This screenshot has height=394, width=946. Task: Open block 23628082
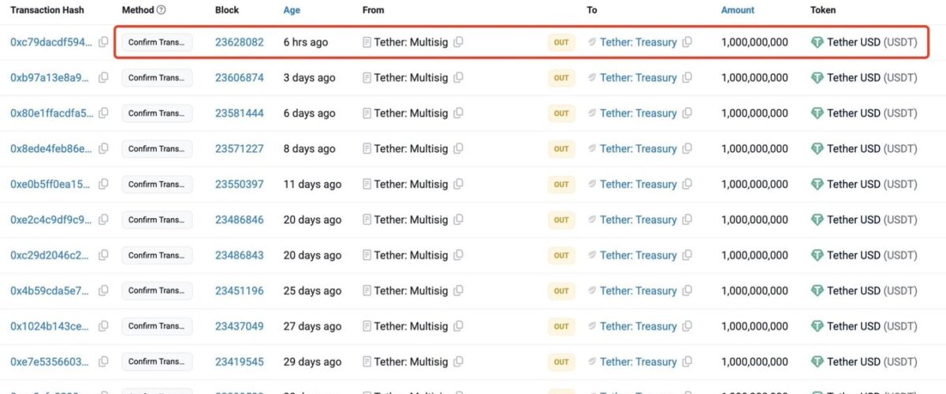click(239, 43)
